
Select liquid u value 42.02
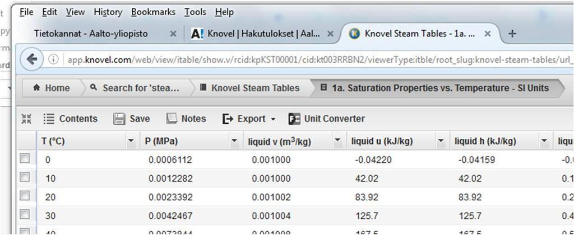click(367, 178)
